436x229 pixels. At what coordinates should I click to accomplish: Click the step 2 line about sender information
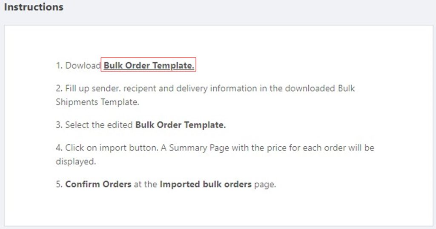(x=205, y=88)
